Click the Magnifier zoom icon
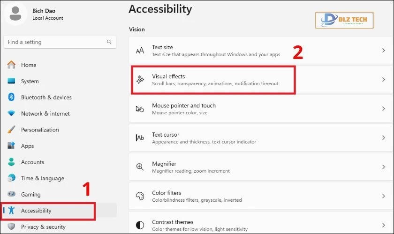Screen dimensions: 394x234 [x=140, y=167]
